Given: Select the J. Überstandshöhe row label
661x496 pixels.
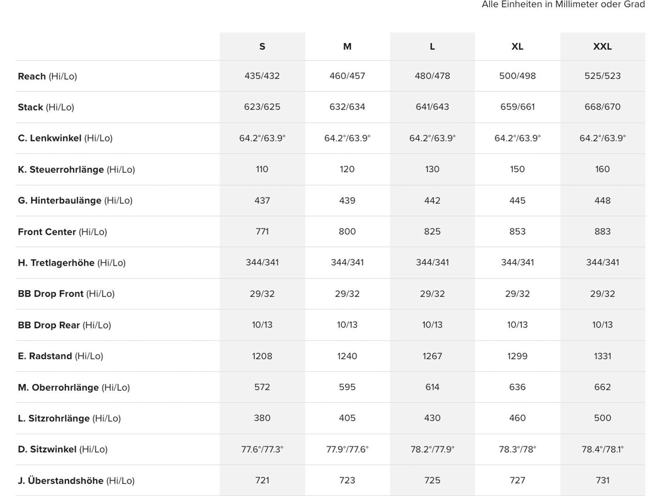Looking at the screenshot, I should [76, 481].
